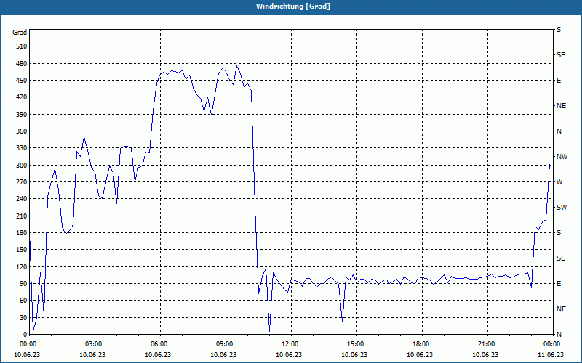Select the topmost S compass label
Image resolution: width=582 pixels, height=363 pixels.
coord(559,30)
